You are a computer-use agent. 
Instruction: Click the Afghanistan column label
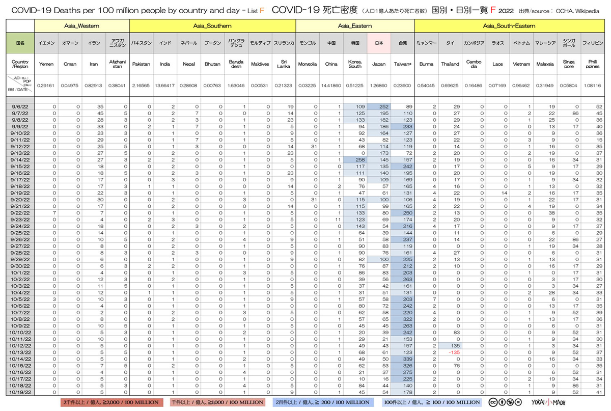click(117, 65)
